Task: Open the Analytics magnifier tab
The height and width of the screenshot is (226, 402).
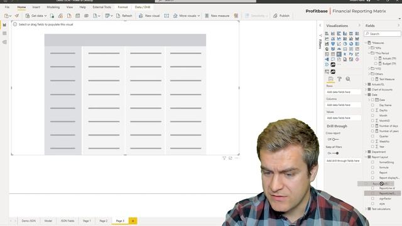Action: click(x=348, y=79)
